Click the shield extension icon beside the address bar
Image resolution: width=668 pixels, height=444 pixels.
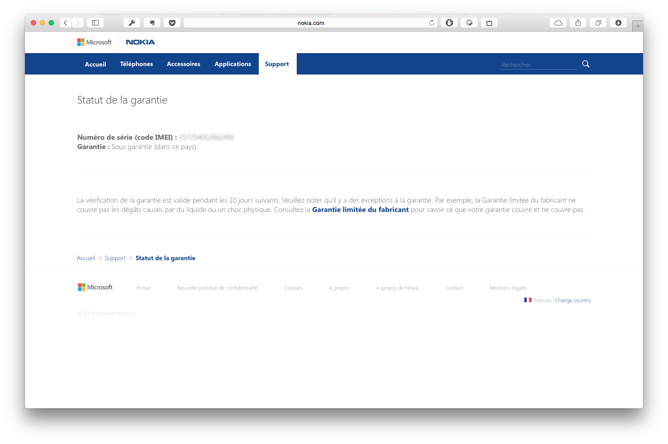[449, 23]
